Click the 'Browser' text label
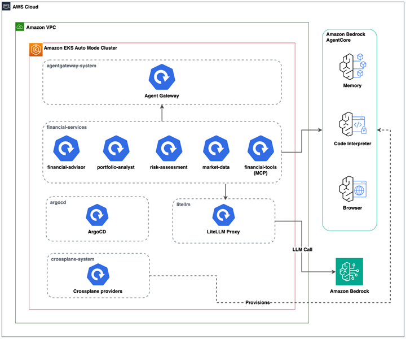 click(x=352, y=208)
